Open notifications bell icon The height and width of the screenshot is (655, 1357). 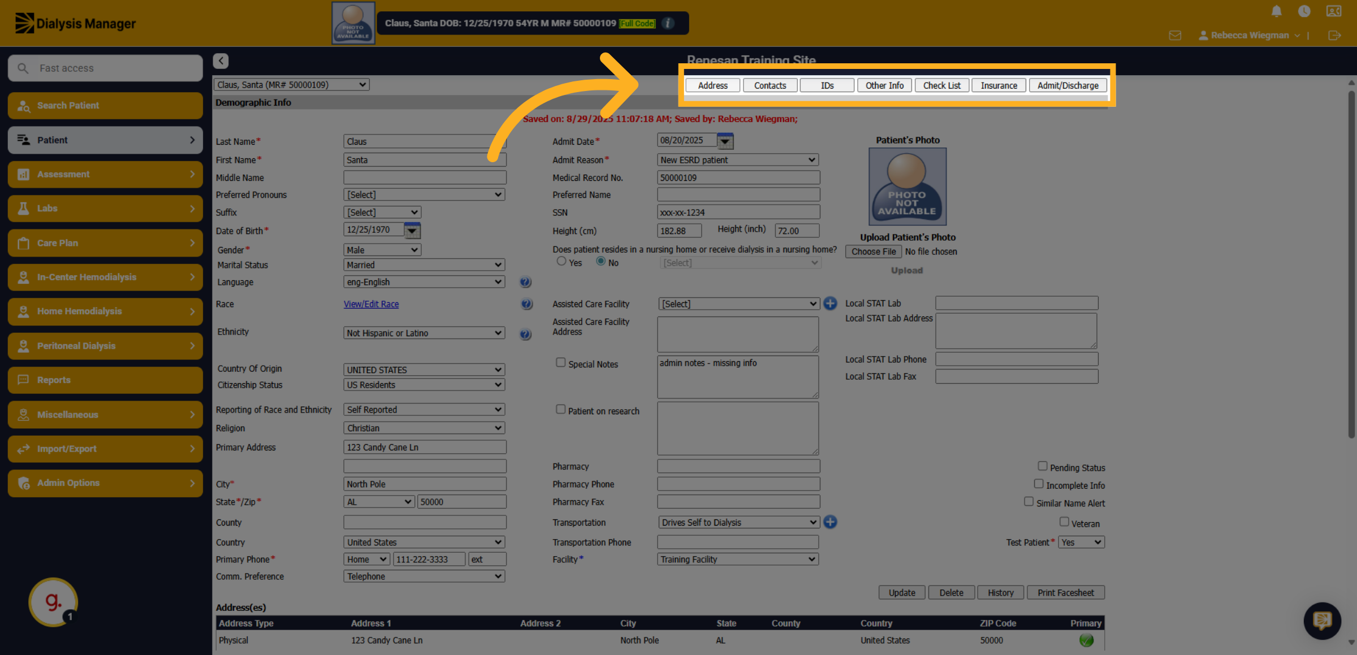coord(1276,11)
